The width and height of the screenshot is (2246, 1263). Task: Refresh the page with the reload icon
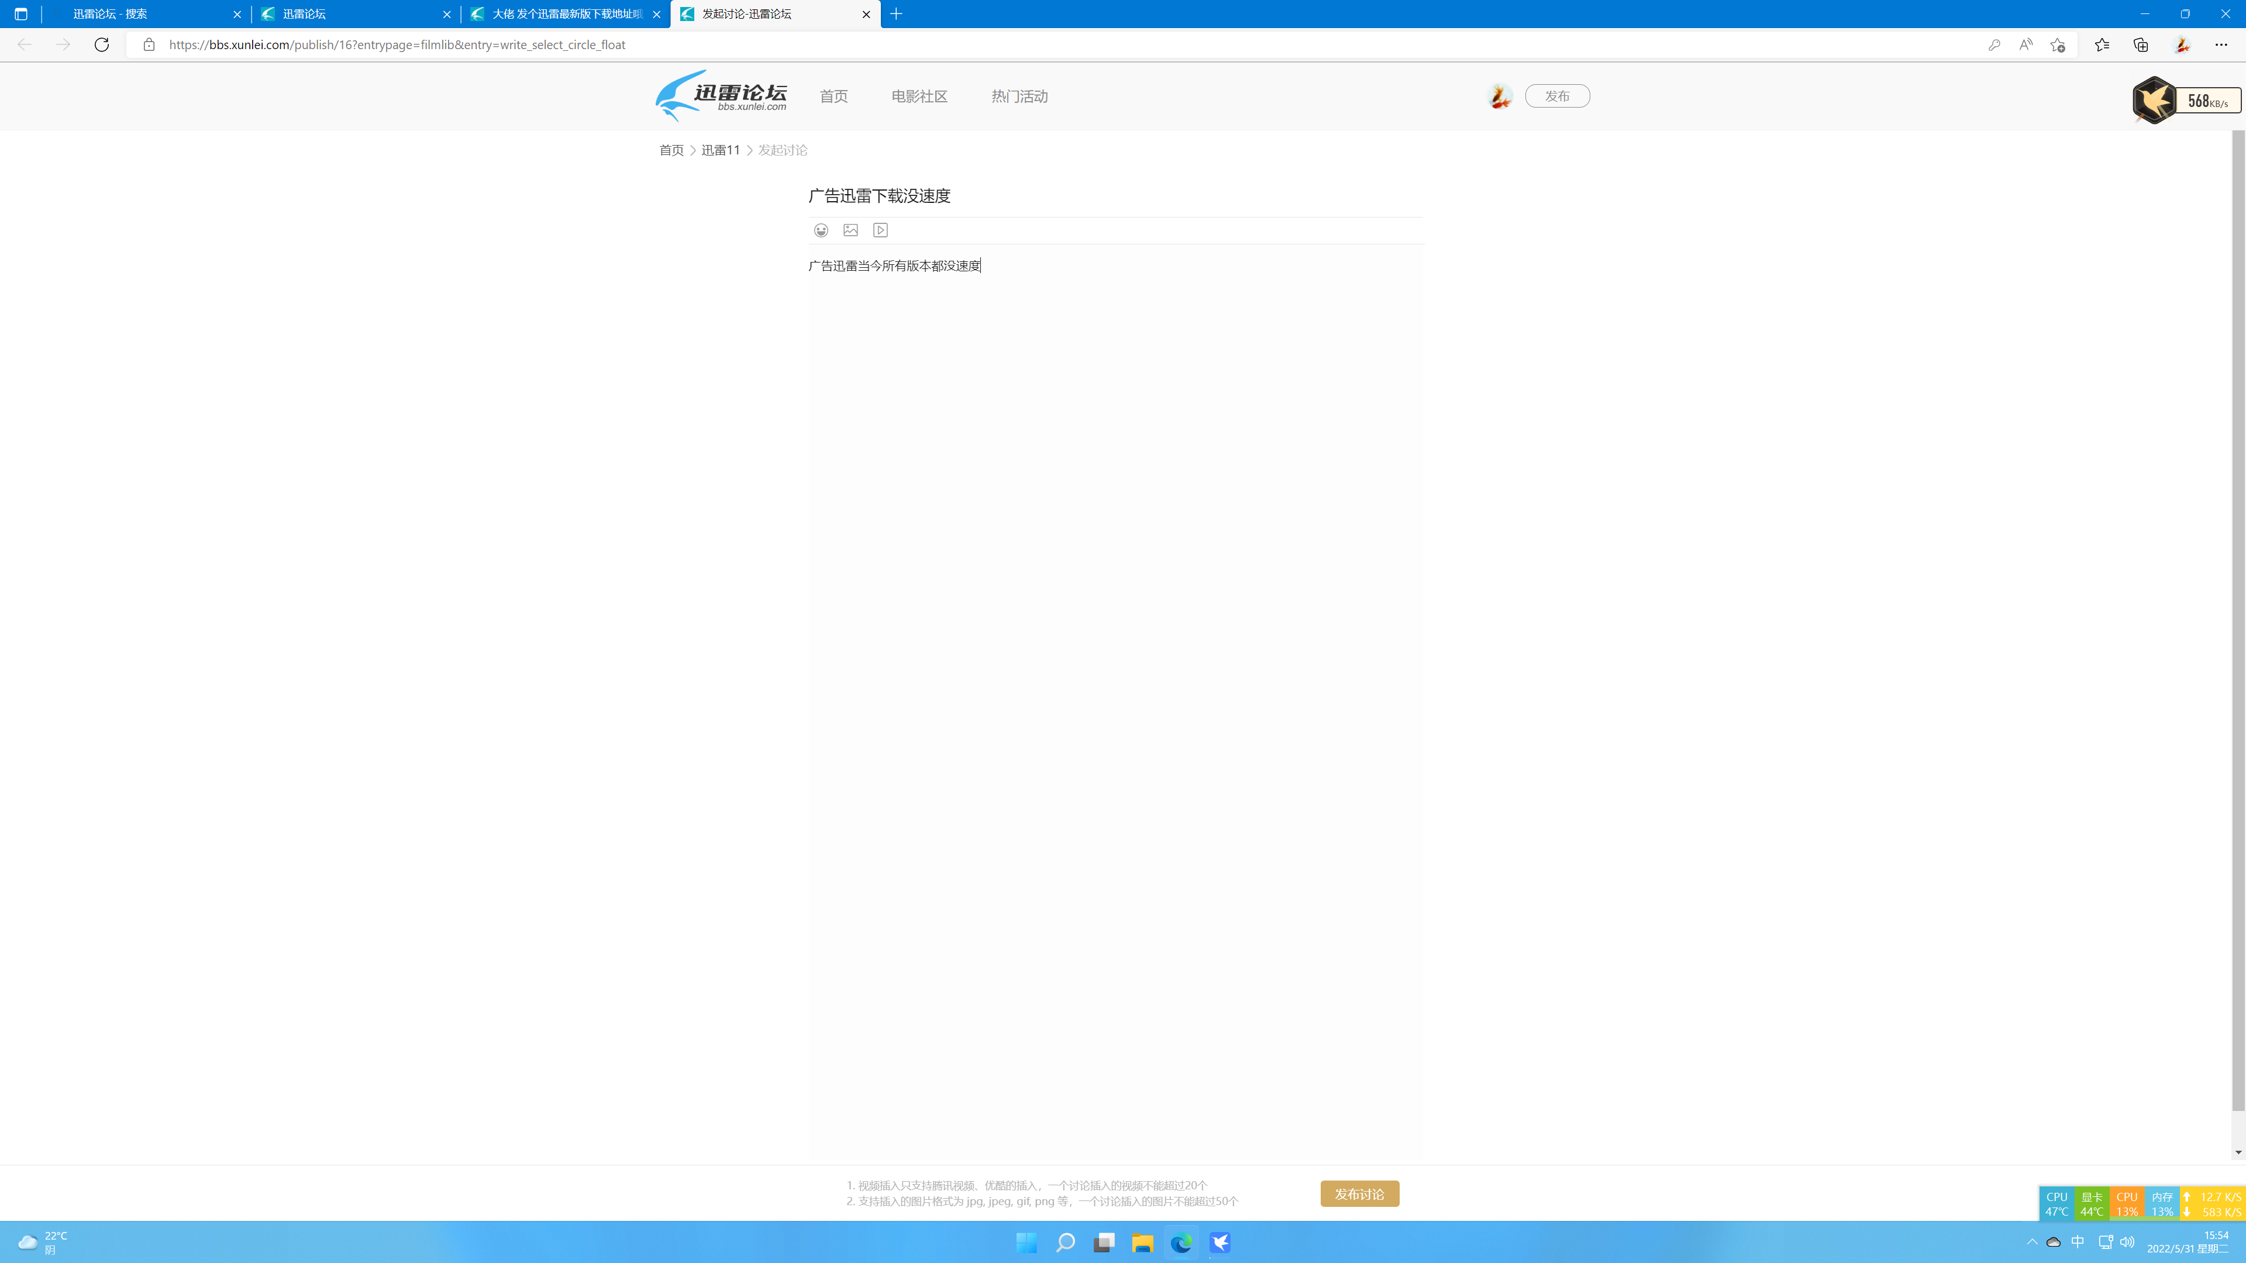[102, 44]
